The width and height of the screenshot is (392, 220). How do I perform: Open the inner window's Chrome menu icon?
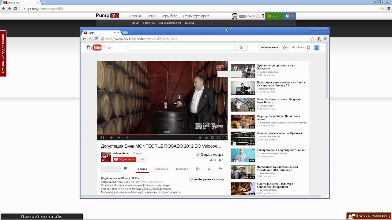[325, 39]
